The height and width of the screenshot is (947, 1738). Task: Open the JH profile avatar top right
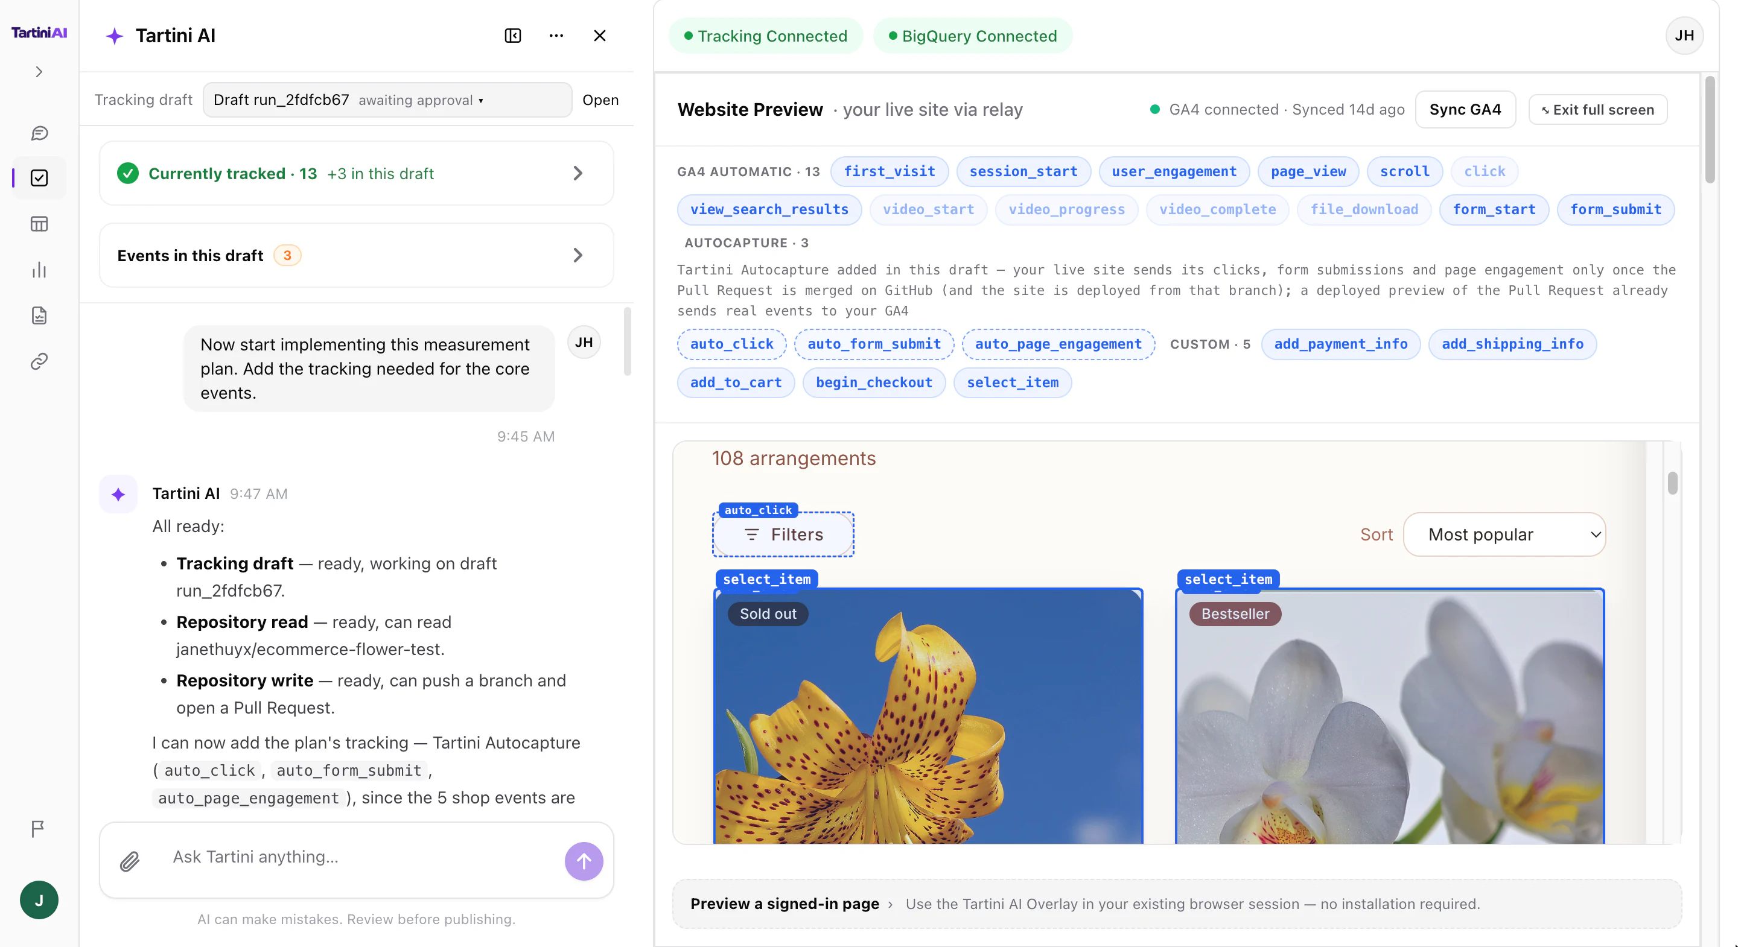pyautogui.click(x=1684, y=36)
